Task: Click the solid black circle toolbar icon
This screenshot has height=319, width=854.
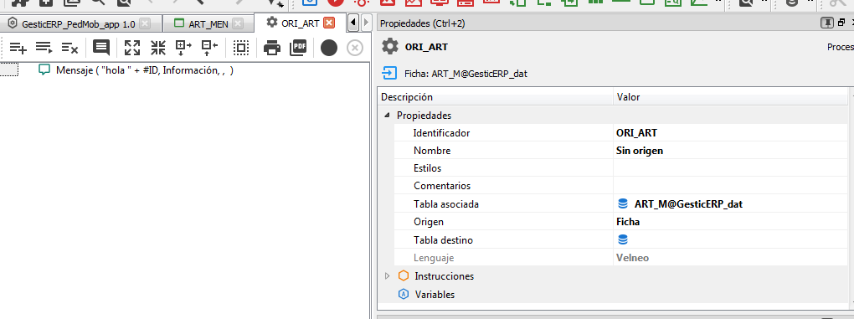Action: pos(329,48)
